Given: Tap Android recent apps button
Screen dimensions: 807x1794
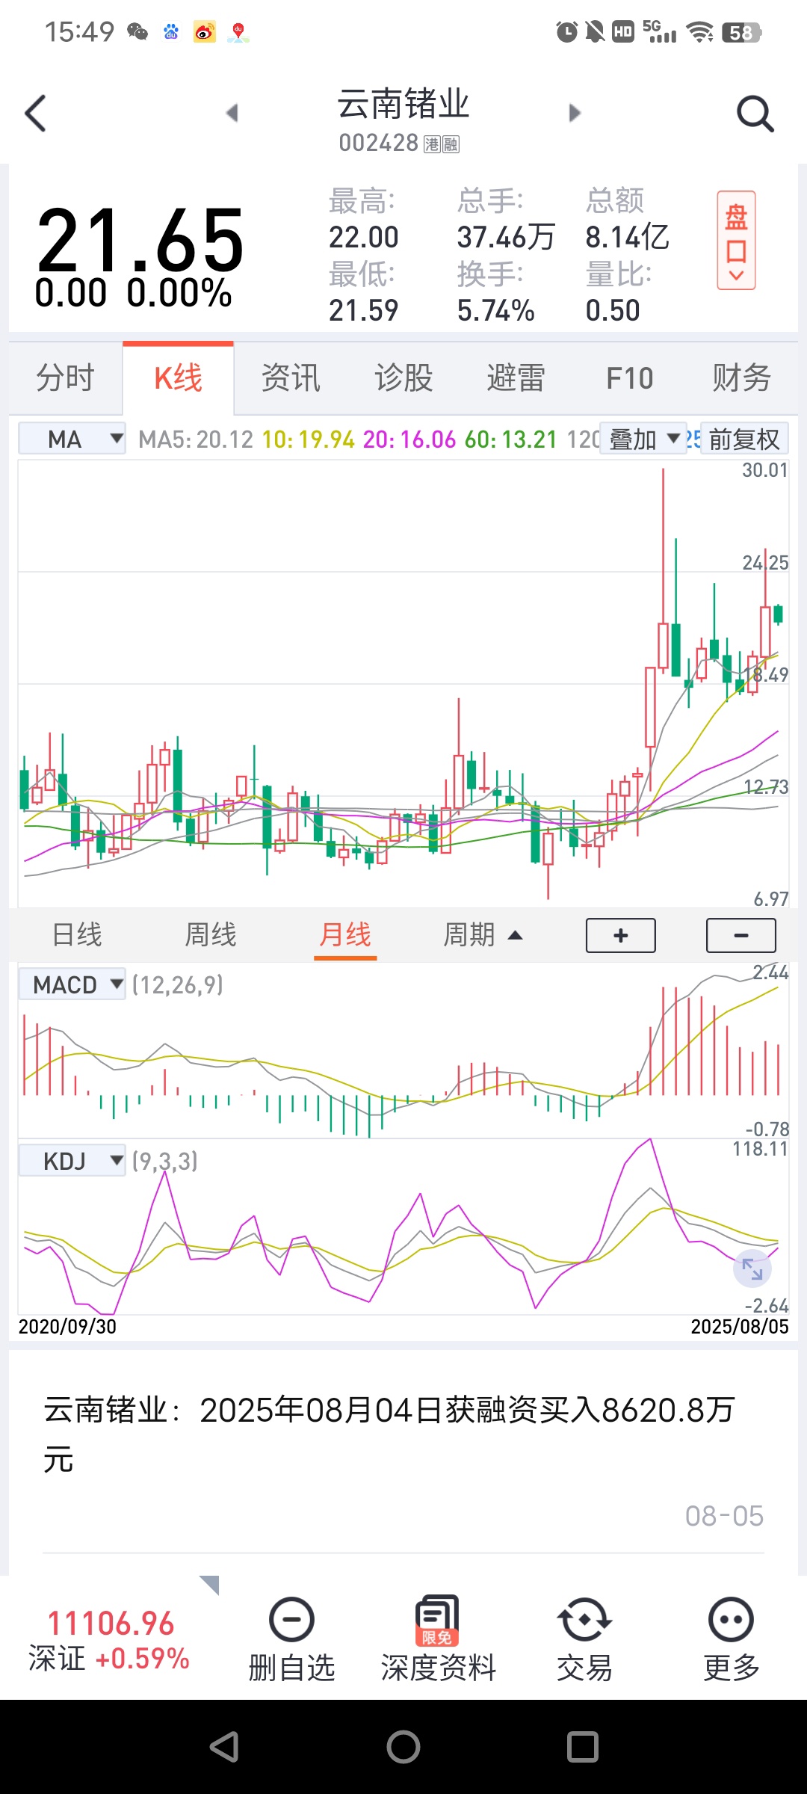Looking at the screenshot, I should (x=583, y=1747).
